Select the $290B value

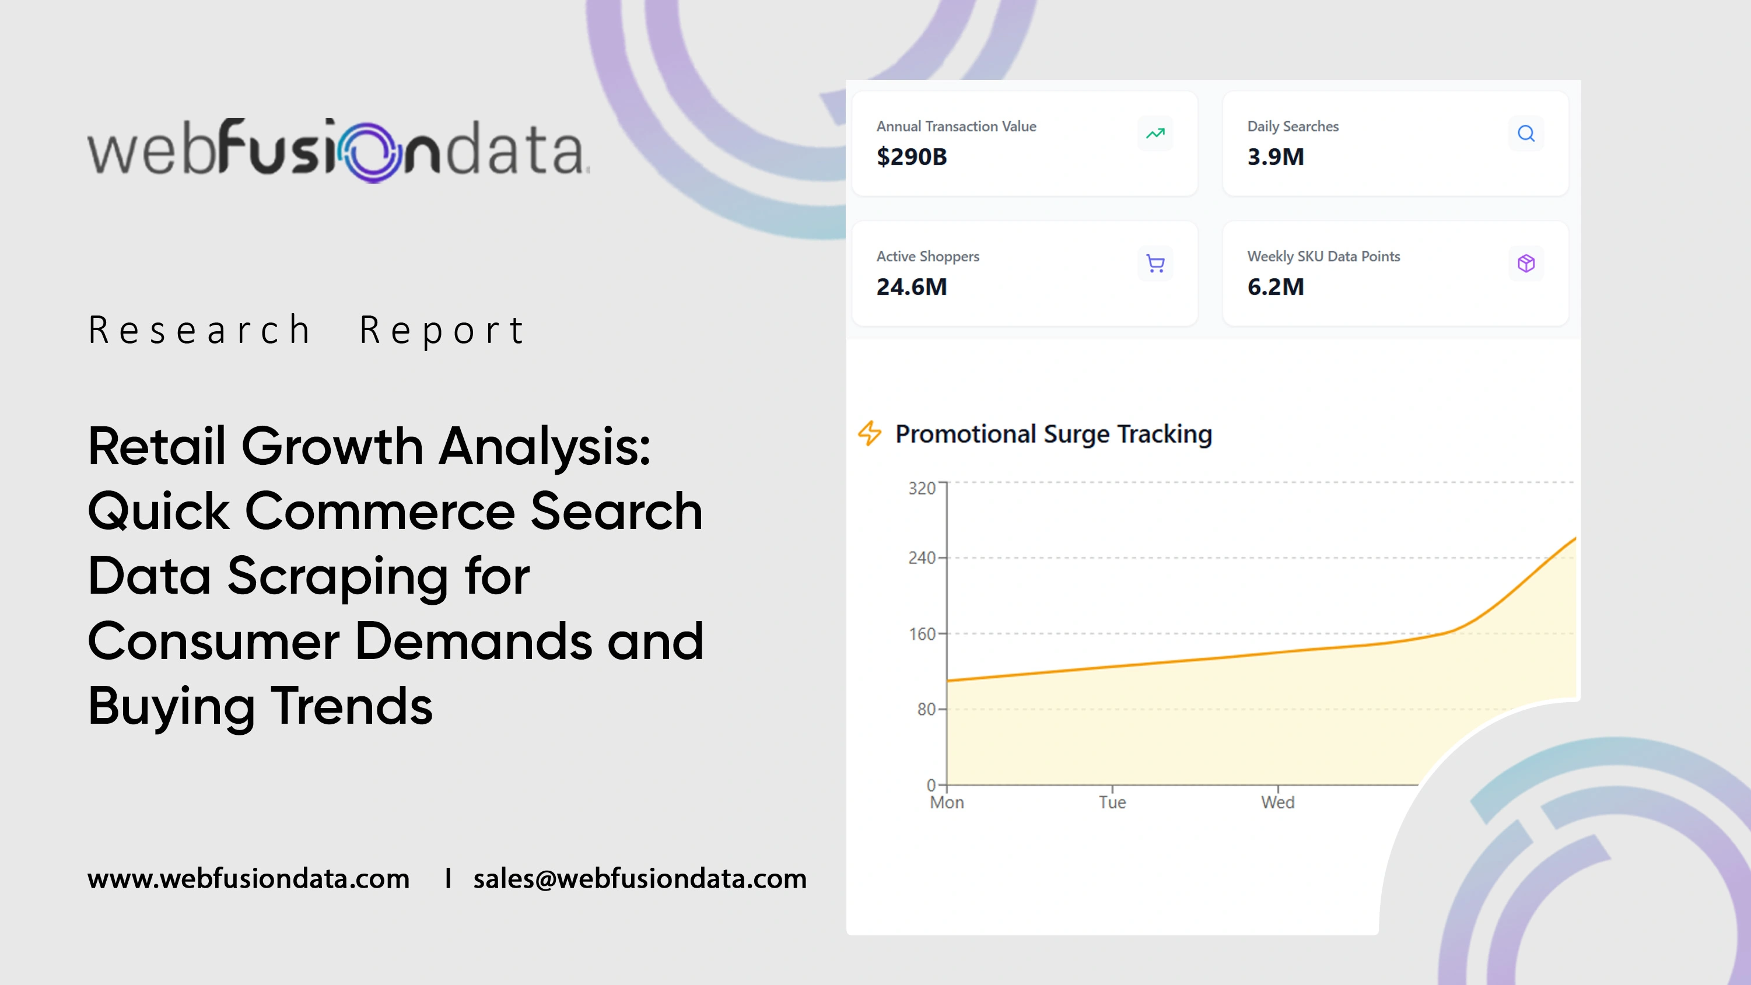click(912, 157)
